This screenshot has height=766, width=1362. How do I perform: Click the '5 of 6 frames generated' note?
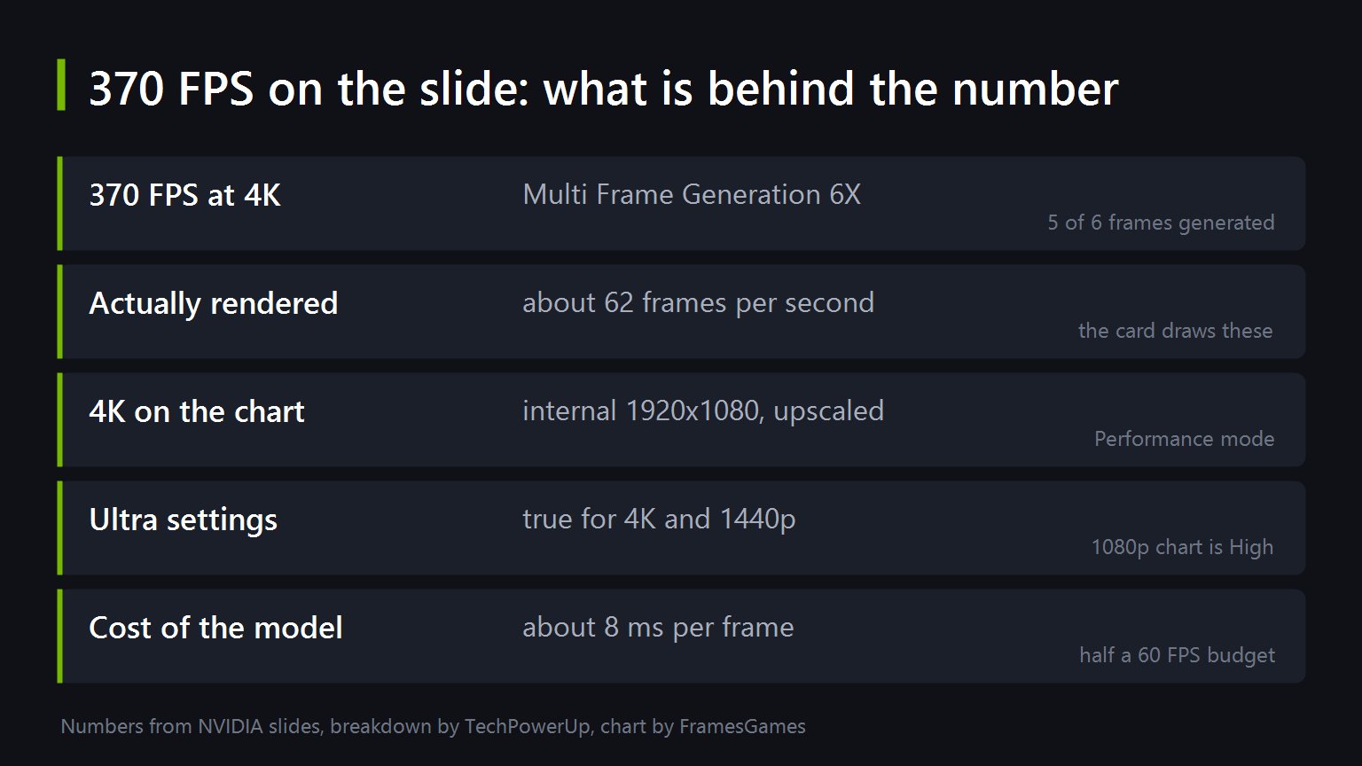click(1161, 223)
